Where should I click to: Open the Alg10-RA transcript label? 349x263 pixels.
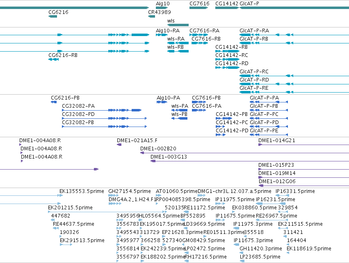click(168, 30)
